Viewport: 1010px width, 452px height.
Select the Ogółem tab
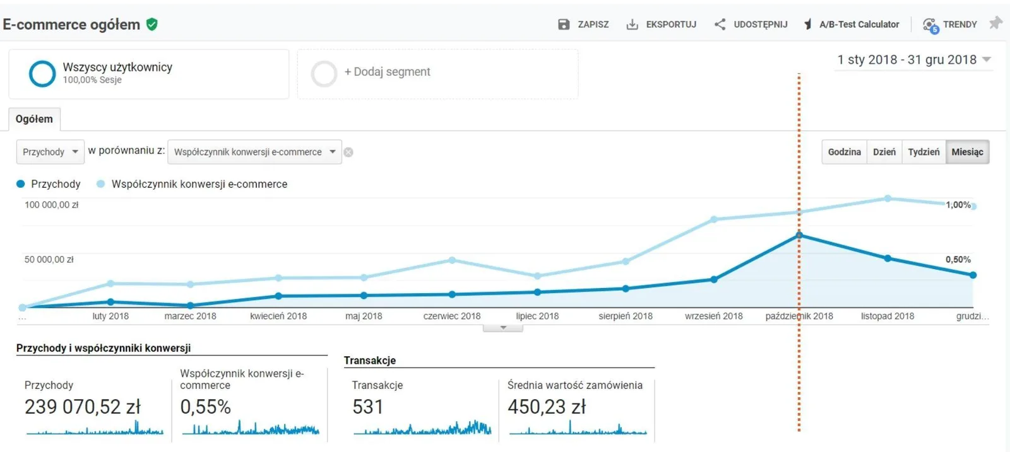pos(34,119)
